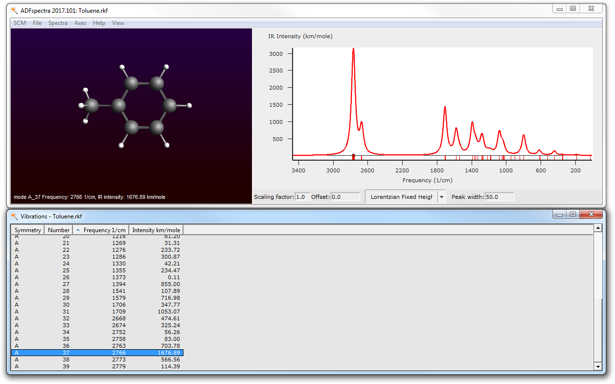The image size is (615, 384).
Task: Select mode 29 row with frequency 1579
Action: click(97, 298)
